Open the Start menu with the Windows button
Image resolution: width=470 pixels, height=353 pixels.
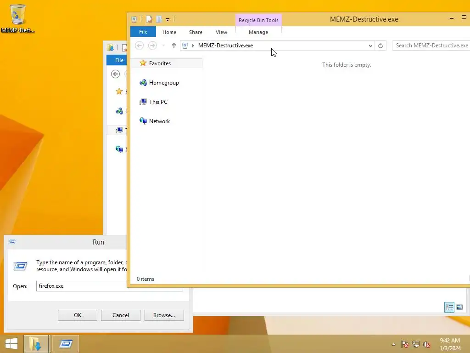pyautogui.click(x=11, y=344)
